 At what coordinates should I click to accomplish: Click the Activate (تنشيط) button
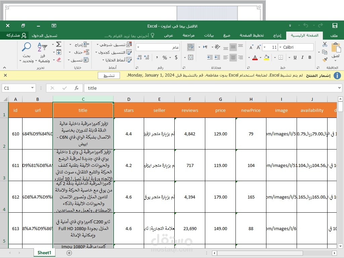point(109,76)
